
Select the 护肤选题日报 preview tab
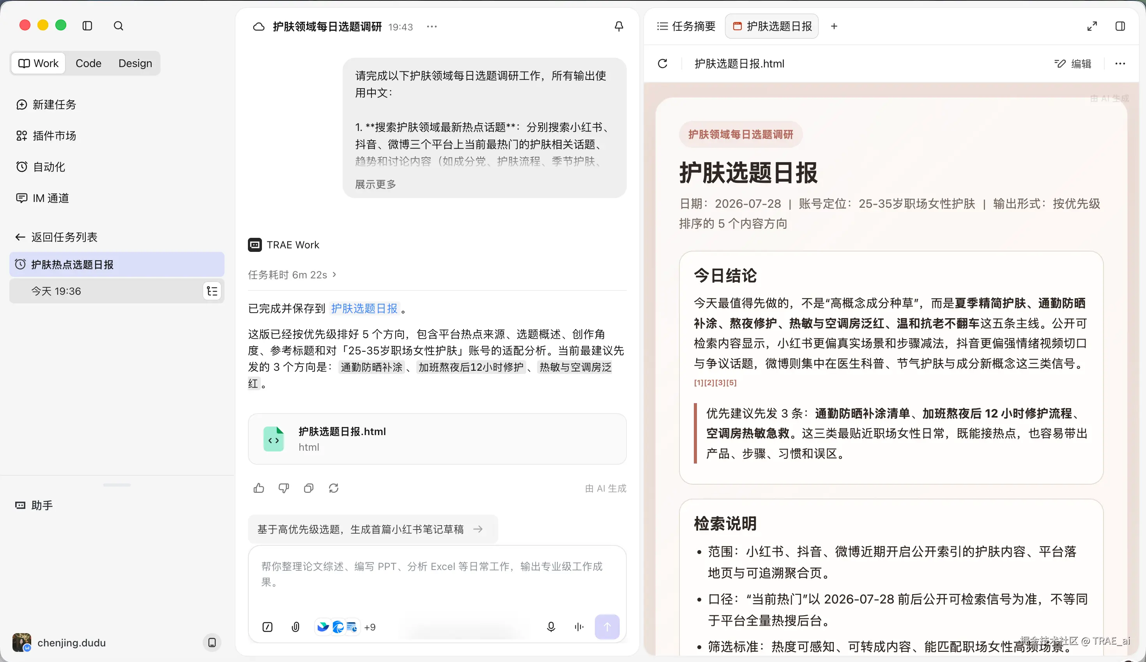[772, 27]
